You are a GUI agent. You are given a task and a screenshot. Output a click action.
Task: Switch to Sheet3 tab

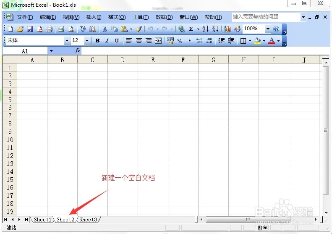pyautogui.click(x=88, y=219)
